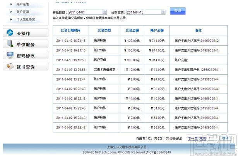The height and width of the screenshot is (156, 238).
Task: Expand the 证书查询 section
Action: pos(26,67)
